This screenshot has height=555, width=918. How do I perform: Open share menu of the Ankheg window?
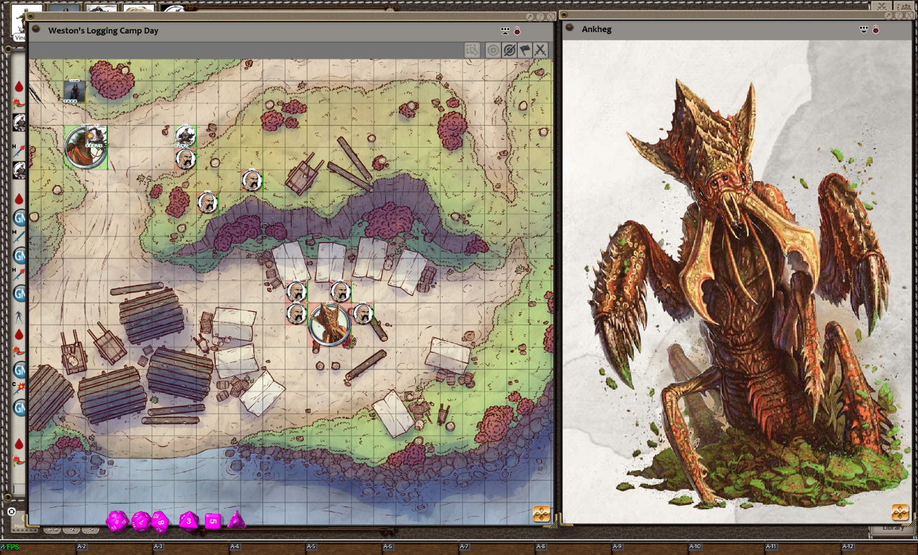click(x=864, y=29)
